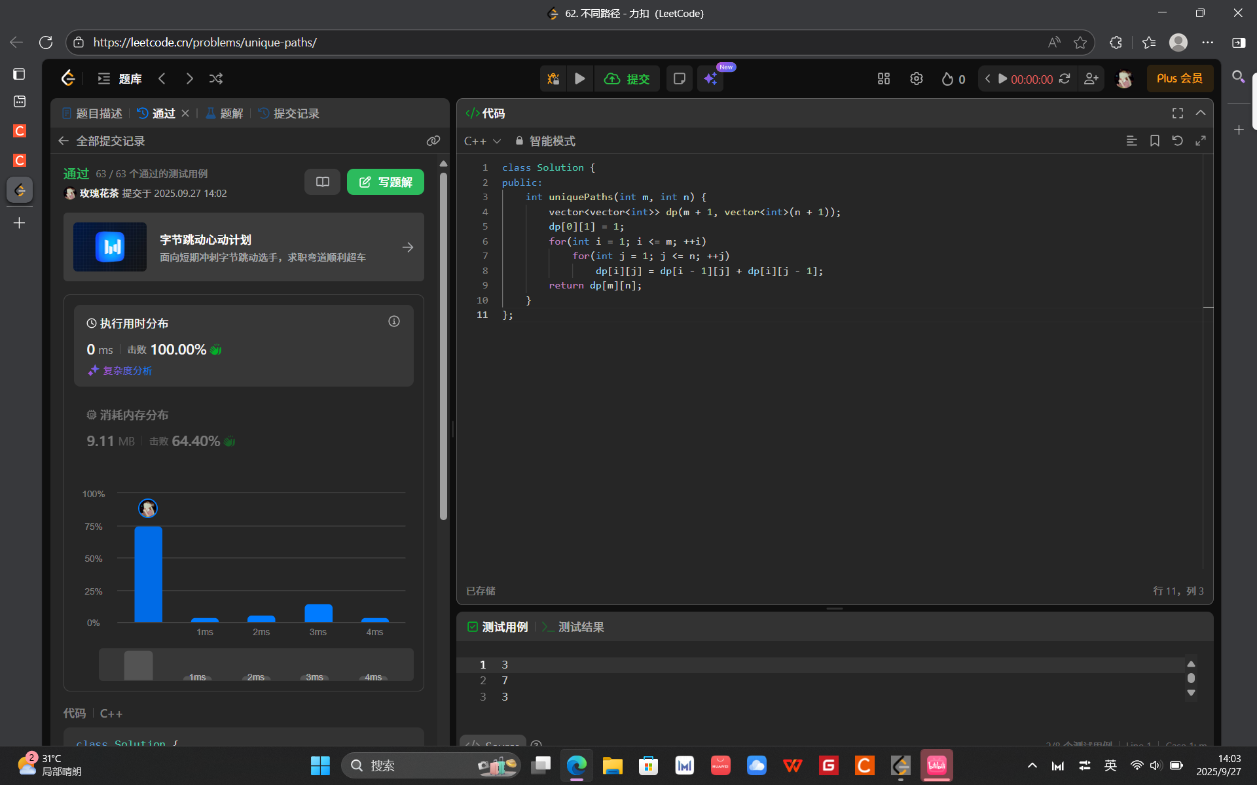This screenshot has width=1257, height=785.
Task: Reset code with the undo arrow icon
Action: (x=1177, y=141)
